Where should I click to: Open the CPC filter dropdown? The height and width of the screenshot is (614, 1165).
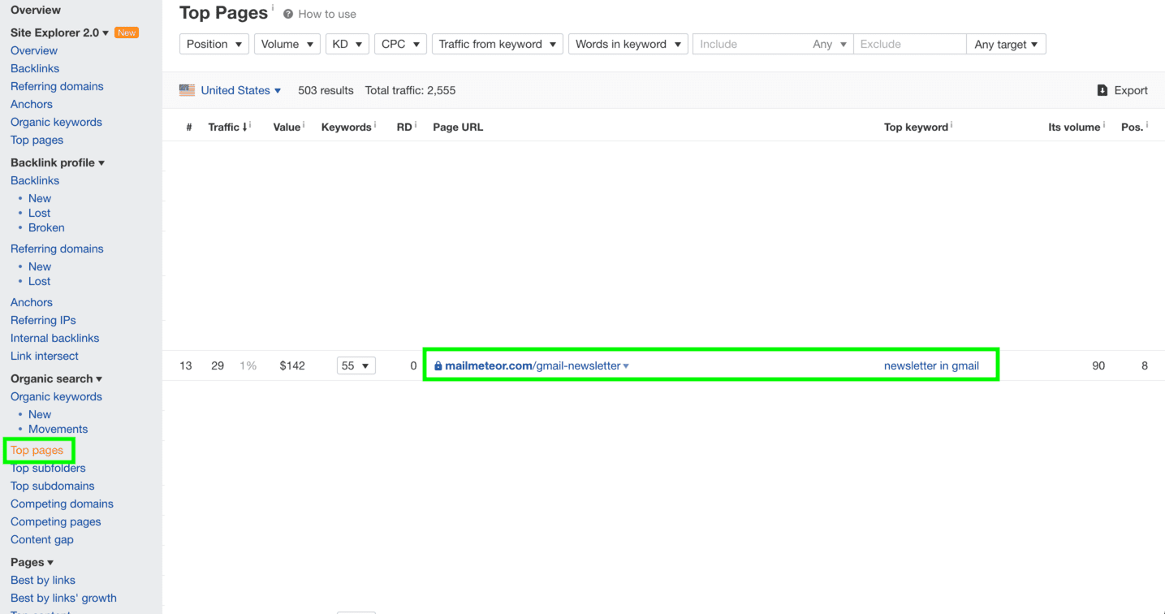[x=401, y=44]
